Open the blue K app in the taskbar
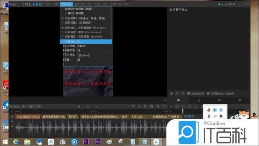The height and width of the screenshot is (146, 259). click(x=74, y=142)
